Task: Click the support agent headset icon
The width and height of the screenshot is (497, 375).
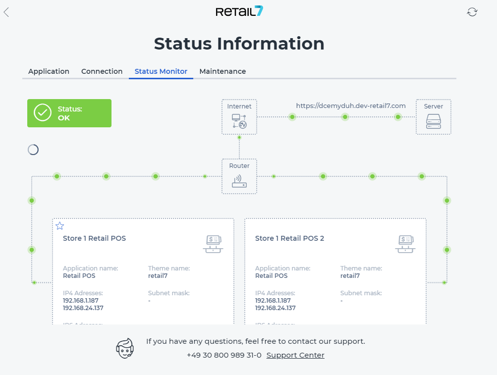Action: click(x=125, y=348)
